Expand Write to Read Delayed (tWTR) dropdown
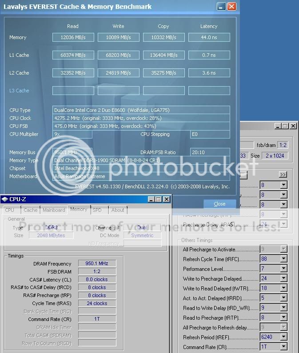The height and width of the screenshot is (353, 299). click(284, 288)
